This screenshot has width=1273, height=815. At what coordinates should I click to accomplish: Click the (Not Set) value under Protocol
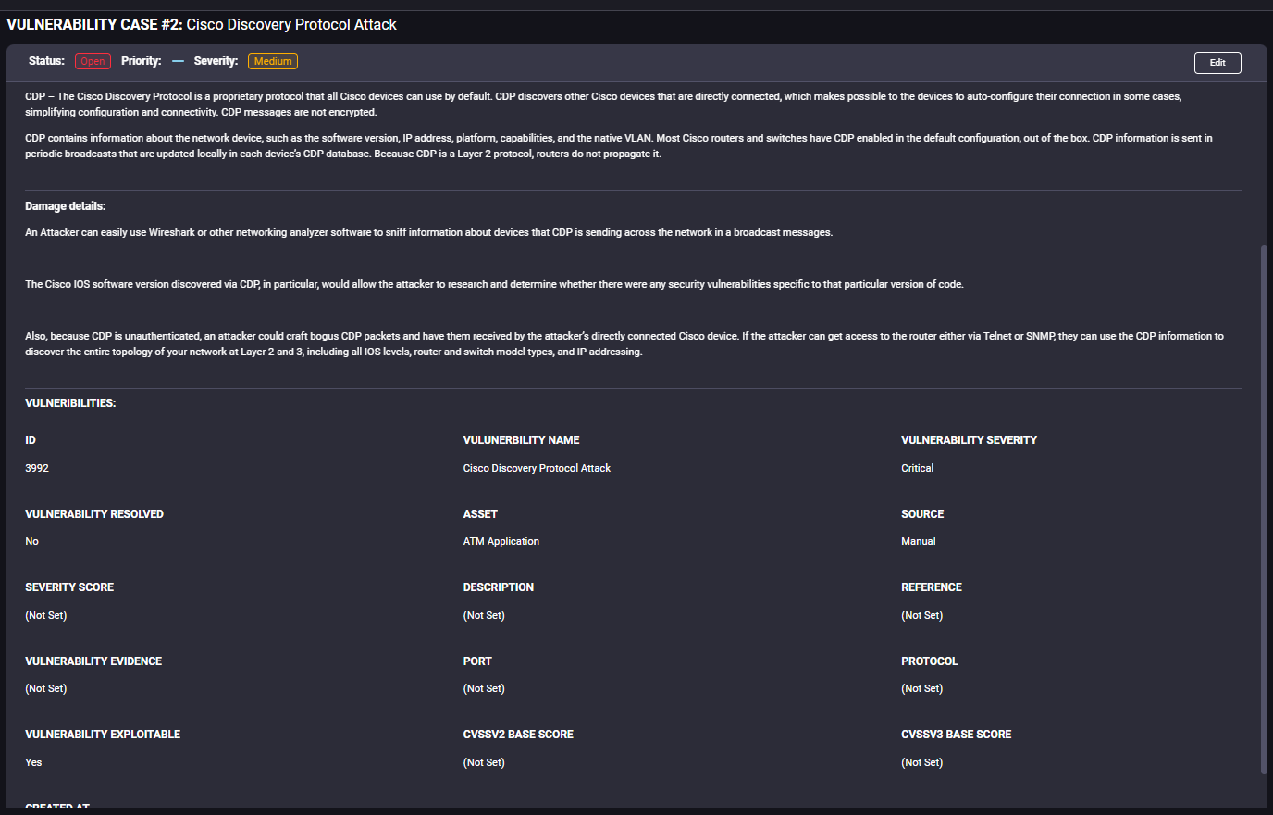(x=922, y=688)
